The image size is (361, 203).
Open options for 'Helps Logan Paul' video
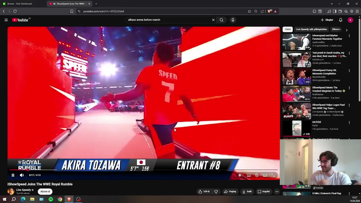(x=349, y=105)
